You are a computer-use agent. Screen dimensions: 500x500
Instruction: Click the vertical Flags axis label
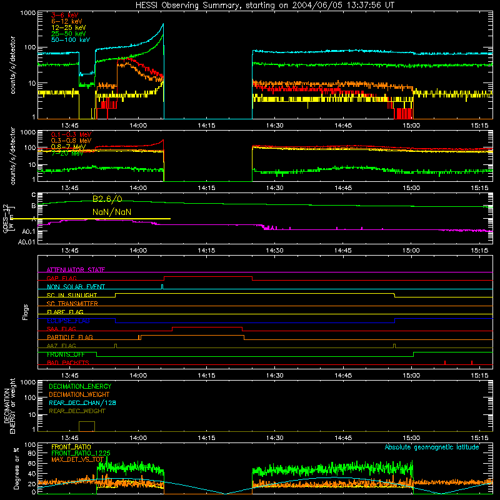pyautogui.click(x=26, y=312)
